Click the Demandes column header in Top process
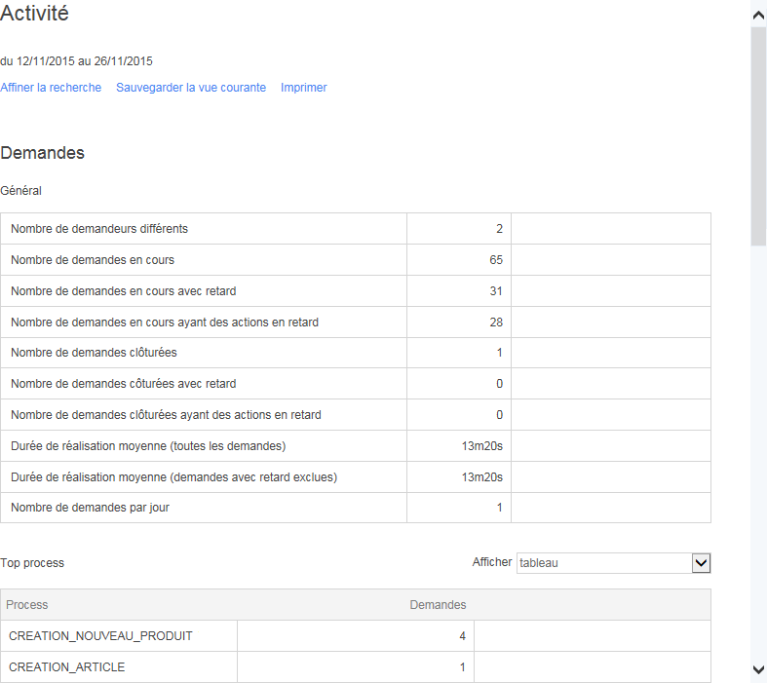Image resolution: width=767 pixels, height=683 pixels. (x=438, y=605)
